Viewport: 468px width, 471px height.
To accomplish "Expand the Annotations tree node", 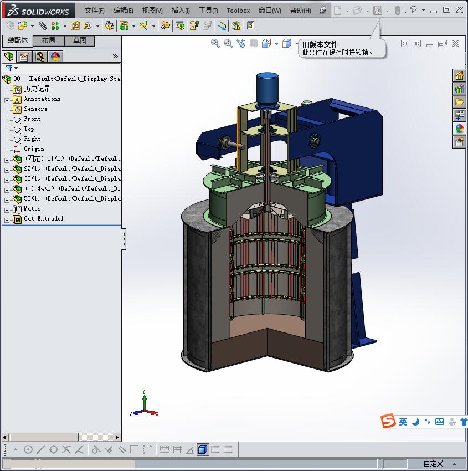I will [7, 100].
